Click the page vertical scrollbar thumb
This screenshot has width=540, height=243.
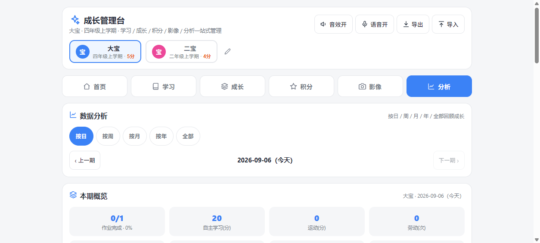(x=537, y=35)
